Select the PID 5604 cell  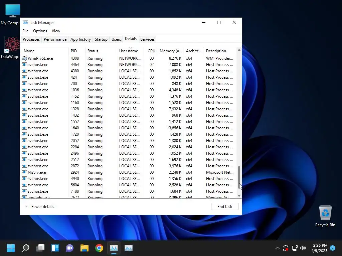pos(75,185)
